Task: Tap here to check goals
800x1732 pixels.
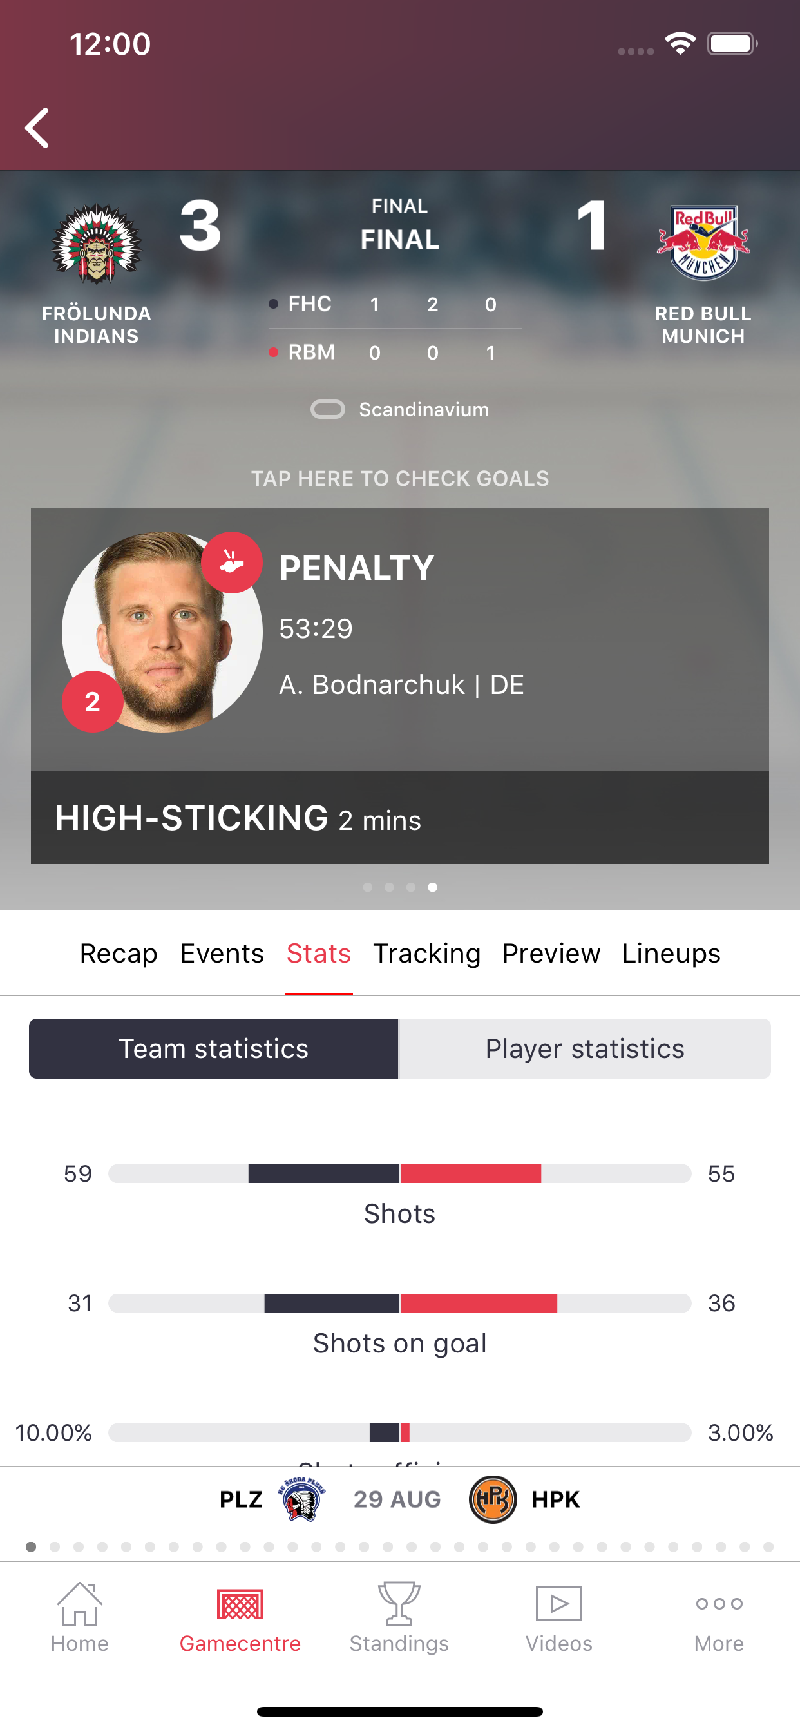Action: (x=400, y=479)
